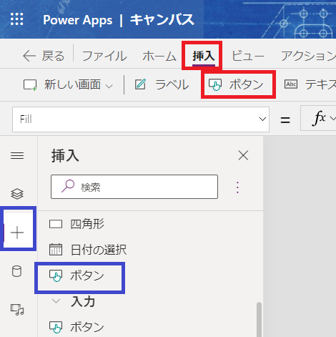336x337 pixels.
Task: Click the insert panel scrollbar
Action: 259,320
